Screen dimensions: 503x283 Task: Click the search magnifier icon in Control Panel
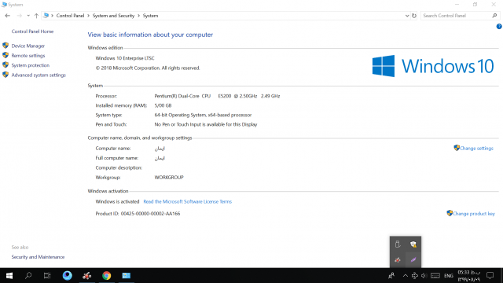pos(494,16)
